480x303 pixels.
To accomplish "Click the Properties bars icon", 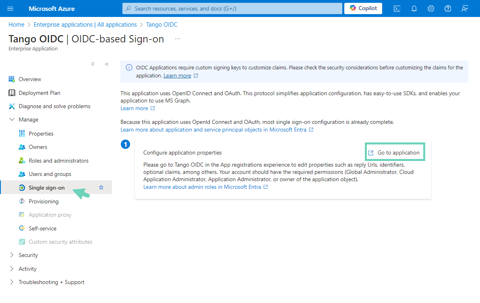I will 22,134.
